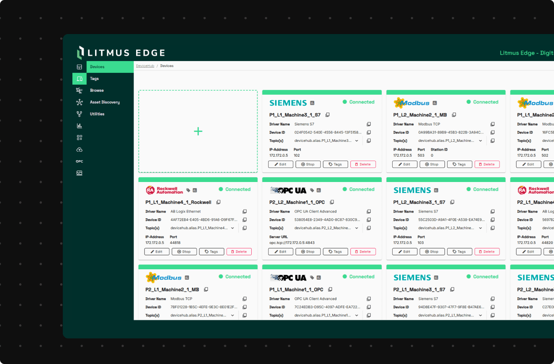Stop device P1_L1_Machine4_1_Rockwell
The width and height of the screenshot is (554, 364).
184,252
